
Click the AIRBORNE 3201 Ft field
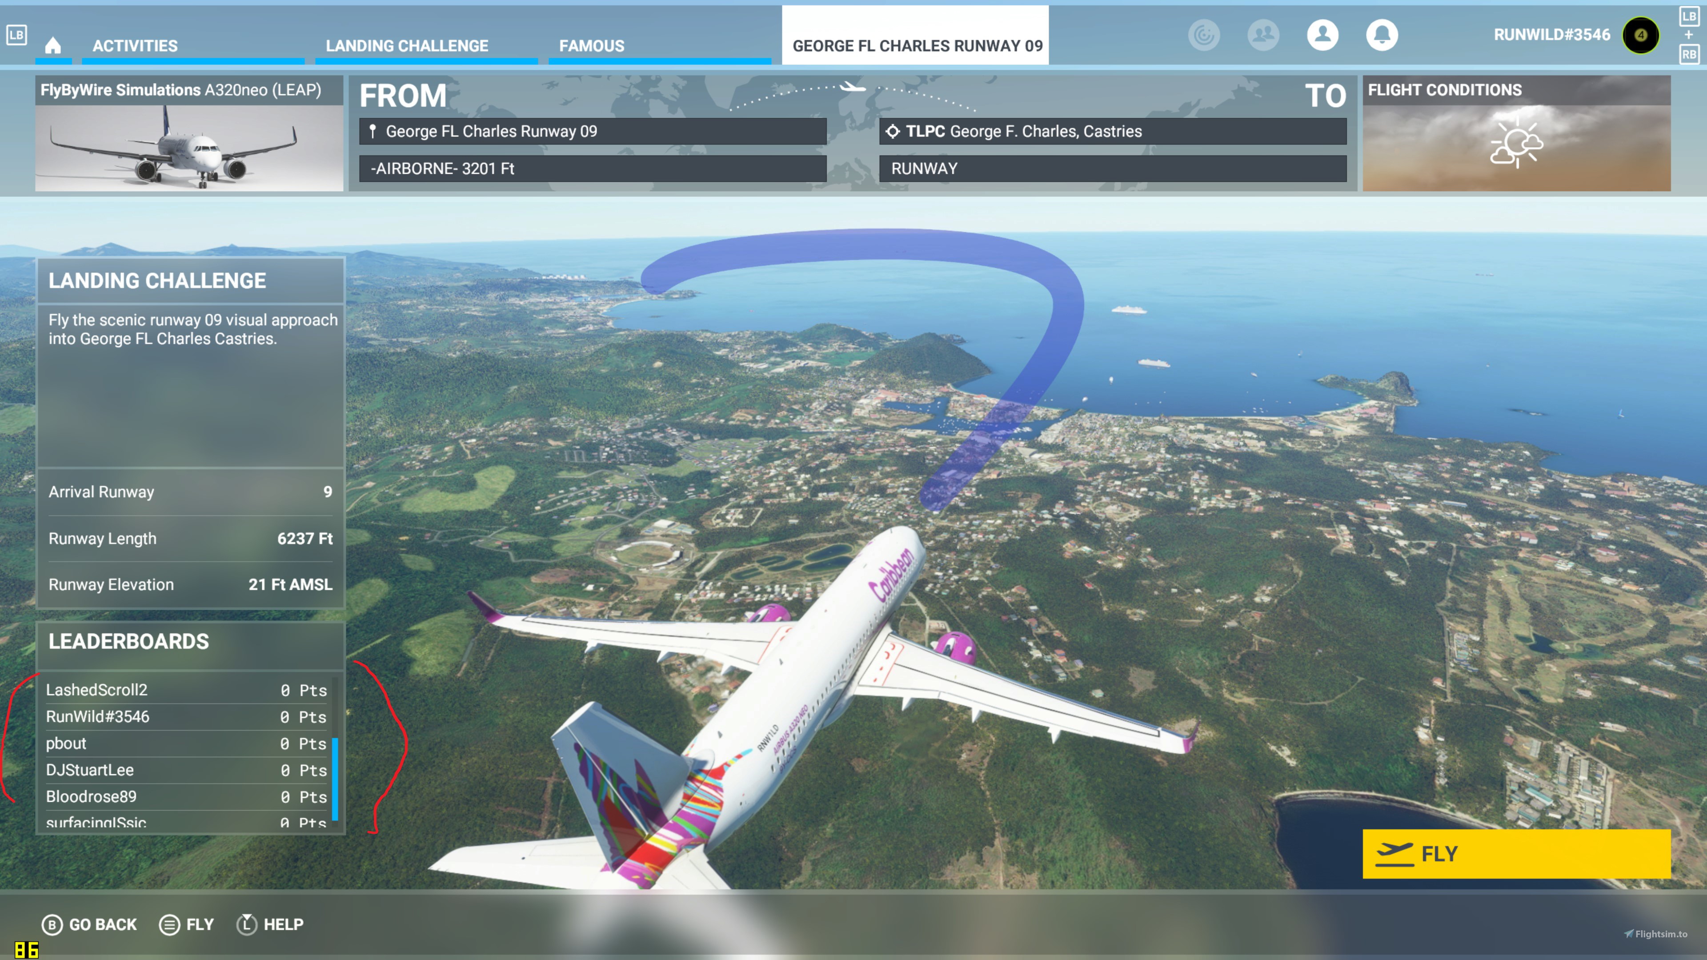click(593, 168)
